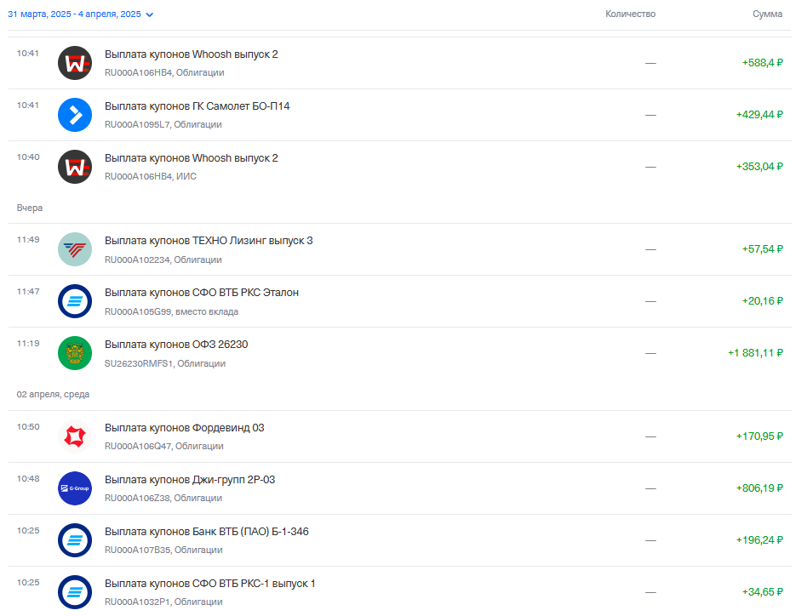This screenshot has width=796, height=616.
Task: Click the Количество column header
Action: [x=630, y=14]
